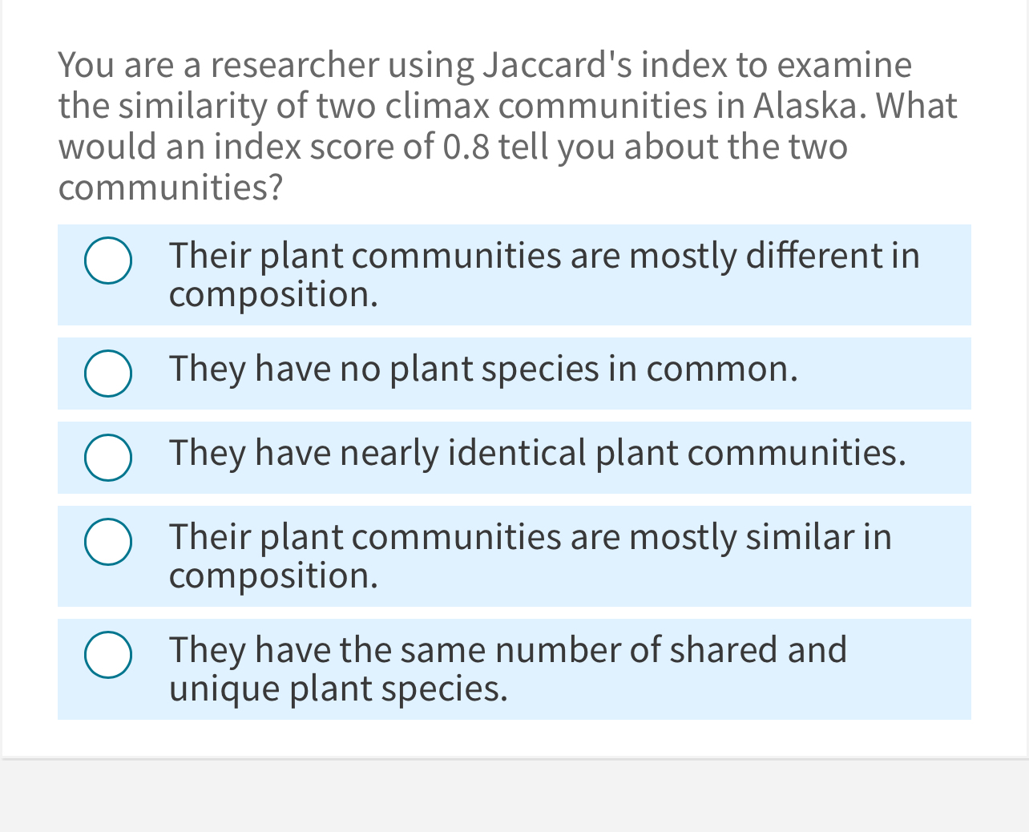Image resolution: width=1029 pixels, height=832 pixels.
Task: Click the 'mostly similar in composition' answer row
Action: pos(513,555)
